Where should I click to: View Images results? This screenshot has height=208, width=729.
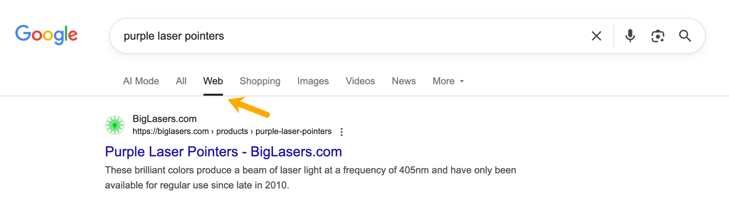point(313,81)
